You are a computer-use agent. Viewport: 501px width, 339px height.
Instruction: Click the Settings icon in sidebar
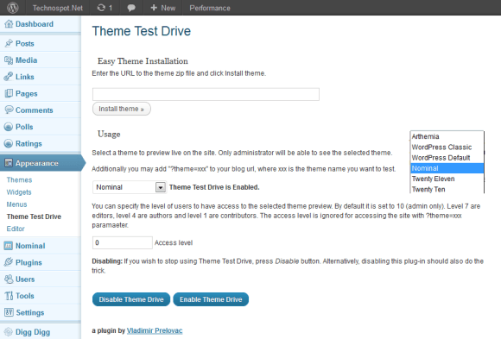(9, 312)
